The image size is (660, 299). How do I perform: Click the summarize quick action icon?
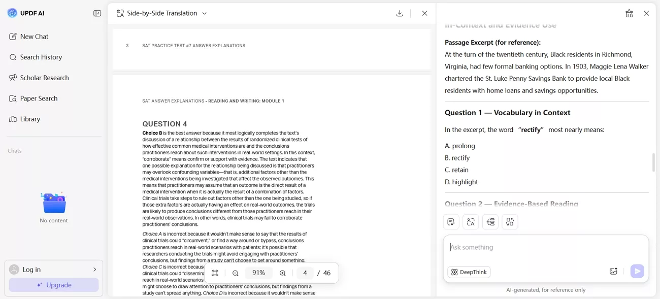(451, 222)
